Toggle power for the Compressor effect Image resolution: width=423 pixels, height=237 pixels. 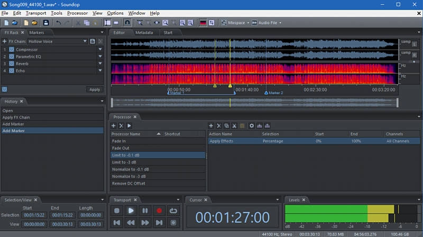pyautogui.click(x=11, y=49)
